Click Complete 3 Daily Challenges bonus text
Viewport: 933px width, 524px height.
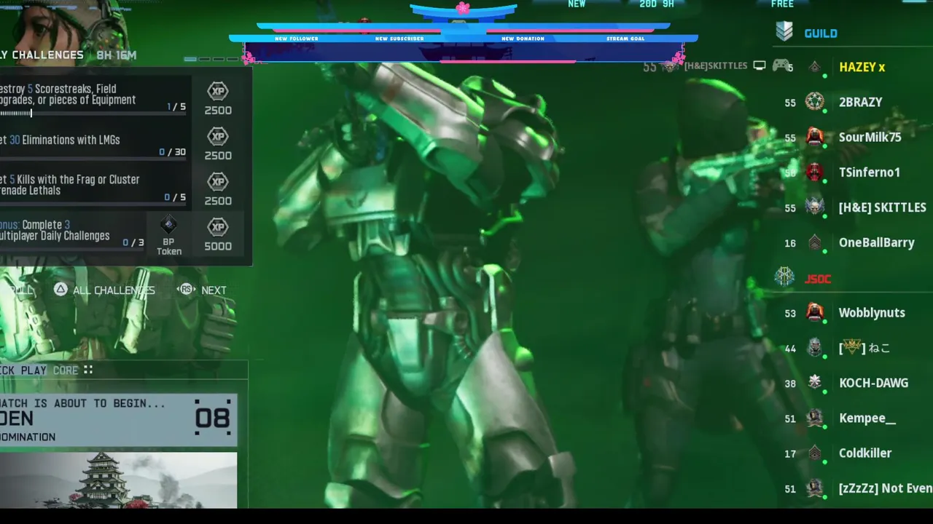pos(55,230)
